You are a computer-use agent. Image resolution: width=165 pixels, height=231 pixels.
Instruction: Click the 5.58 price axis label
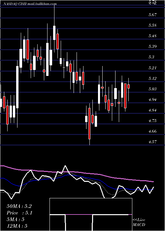[152, 25]
